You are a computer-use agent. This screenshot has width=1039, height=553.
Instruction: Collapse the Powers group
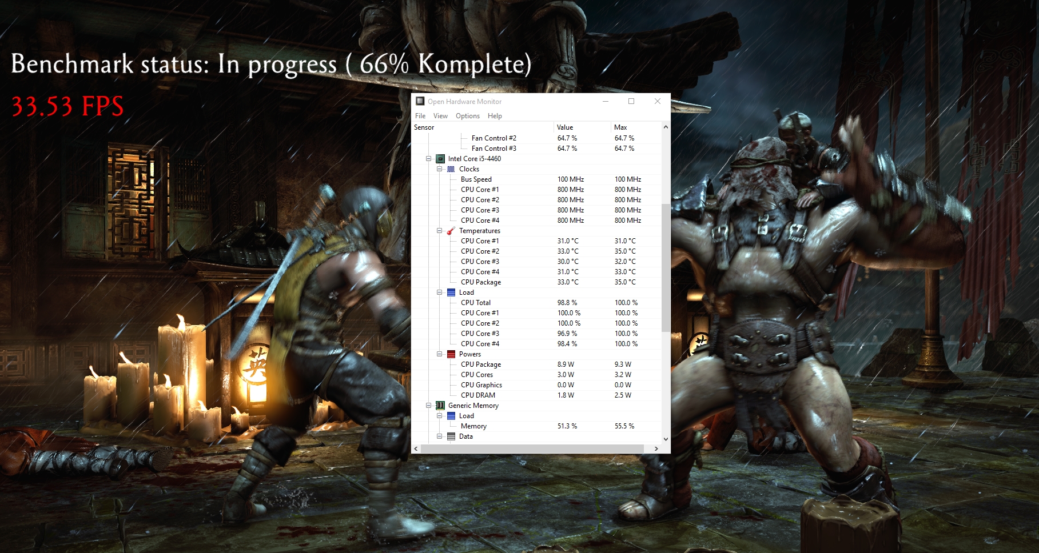439,354
